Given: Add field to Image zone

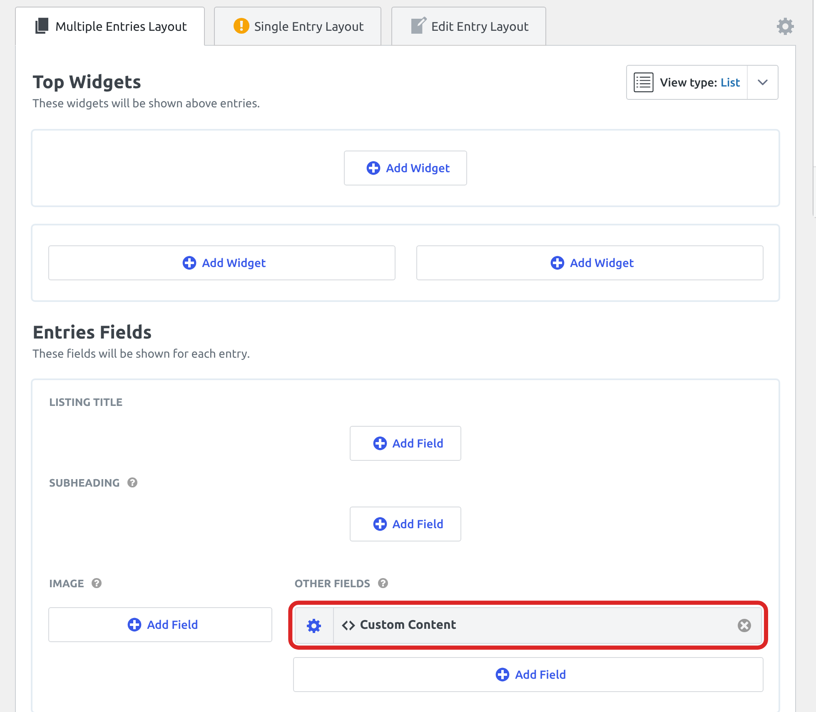Looking at the screenshot, I should coord(160,625).
